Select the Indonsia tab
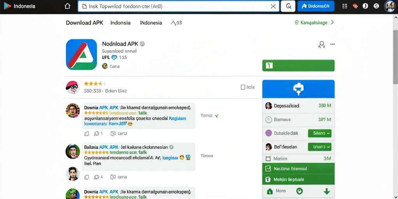 pos(120,23)
